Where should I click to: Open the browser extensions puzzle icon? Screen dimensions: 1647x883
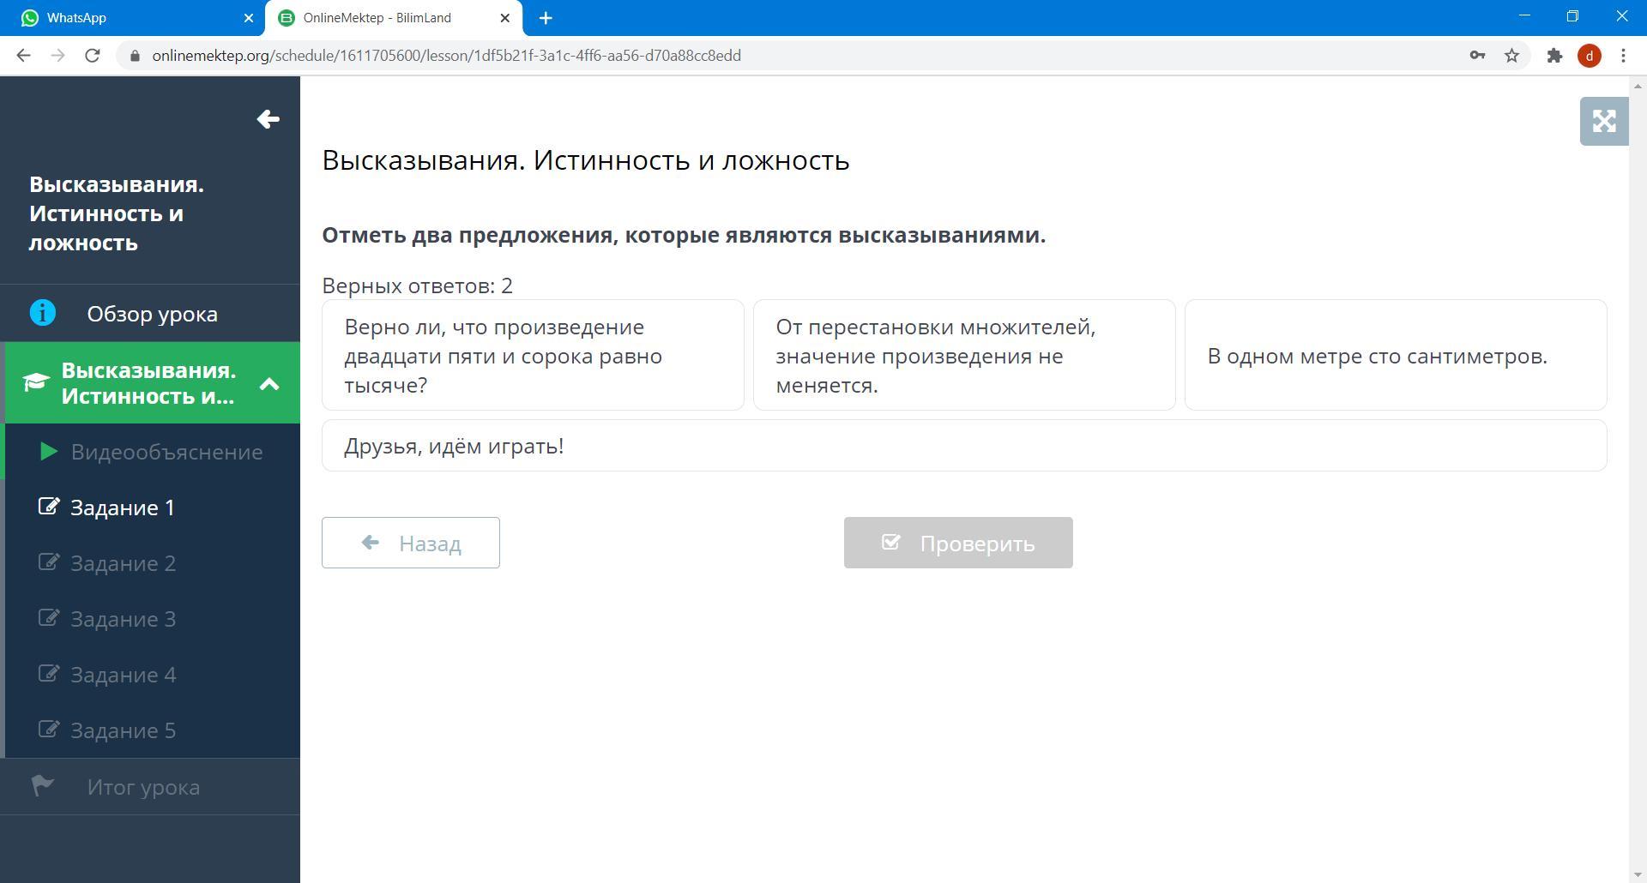click(1554, 56)
